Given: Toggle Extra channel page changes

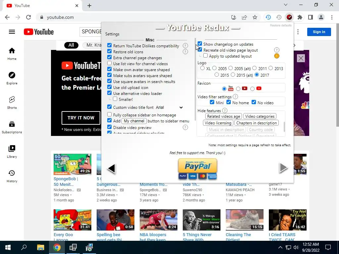Looking at the screenshot, I should coord(109,58).
